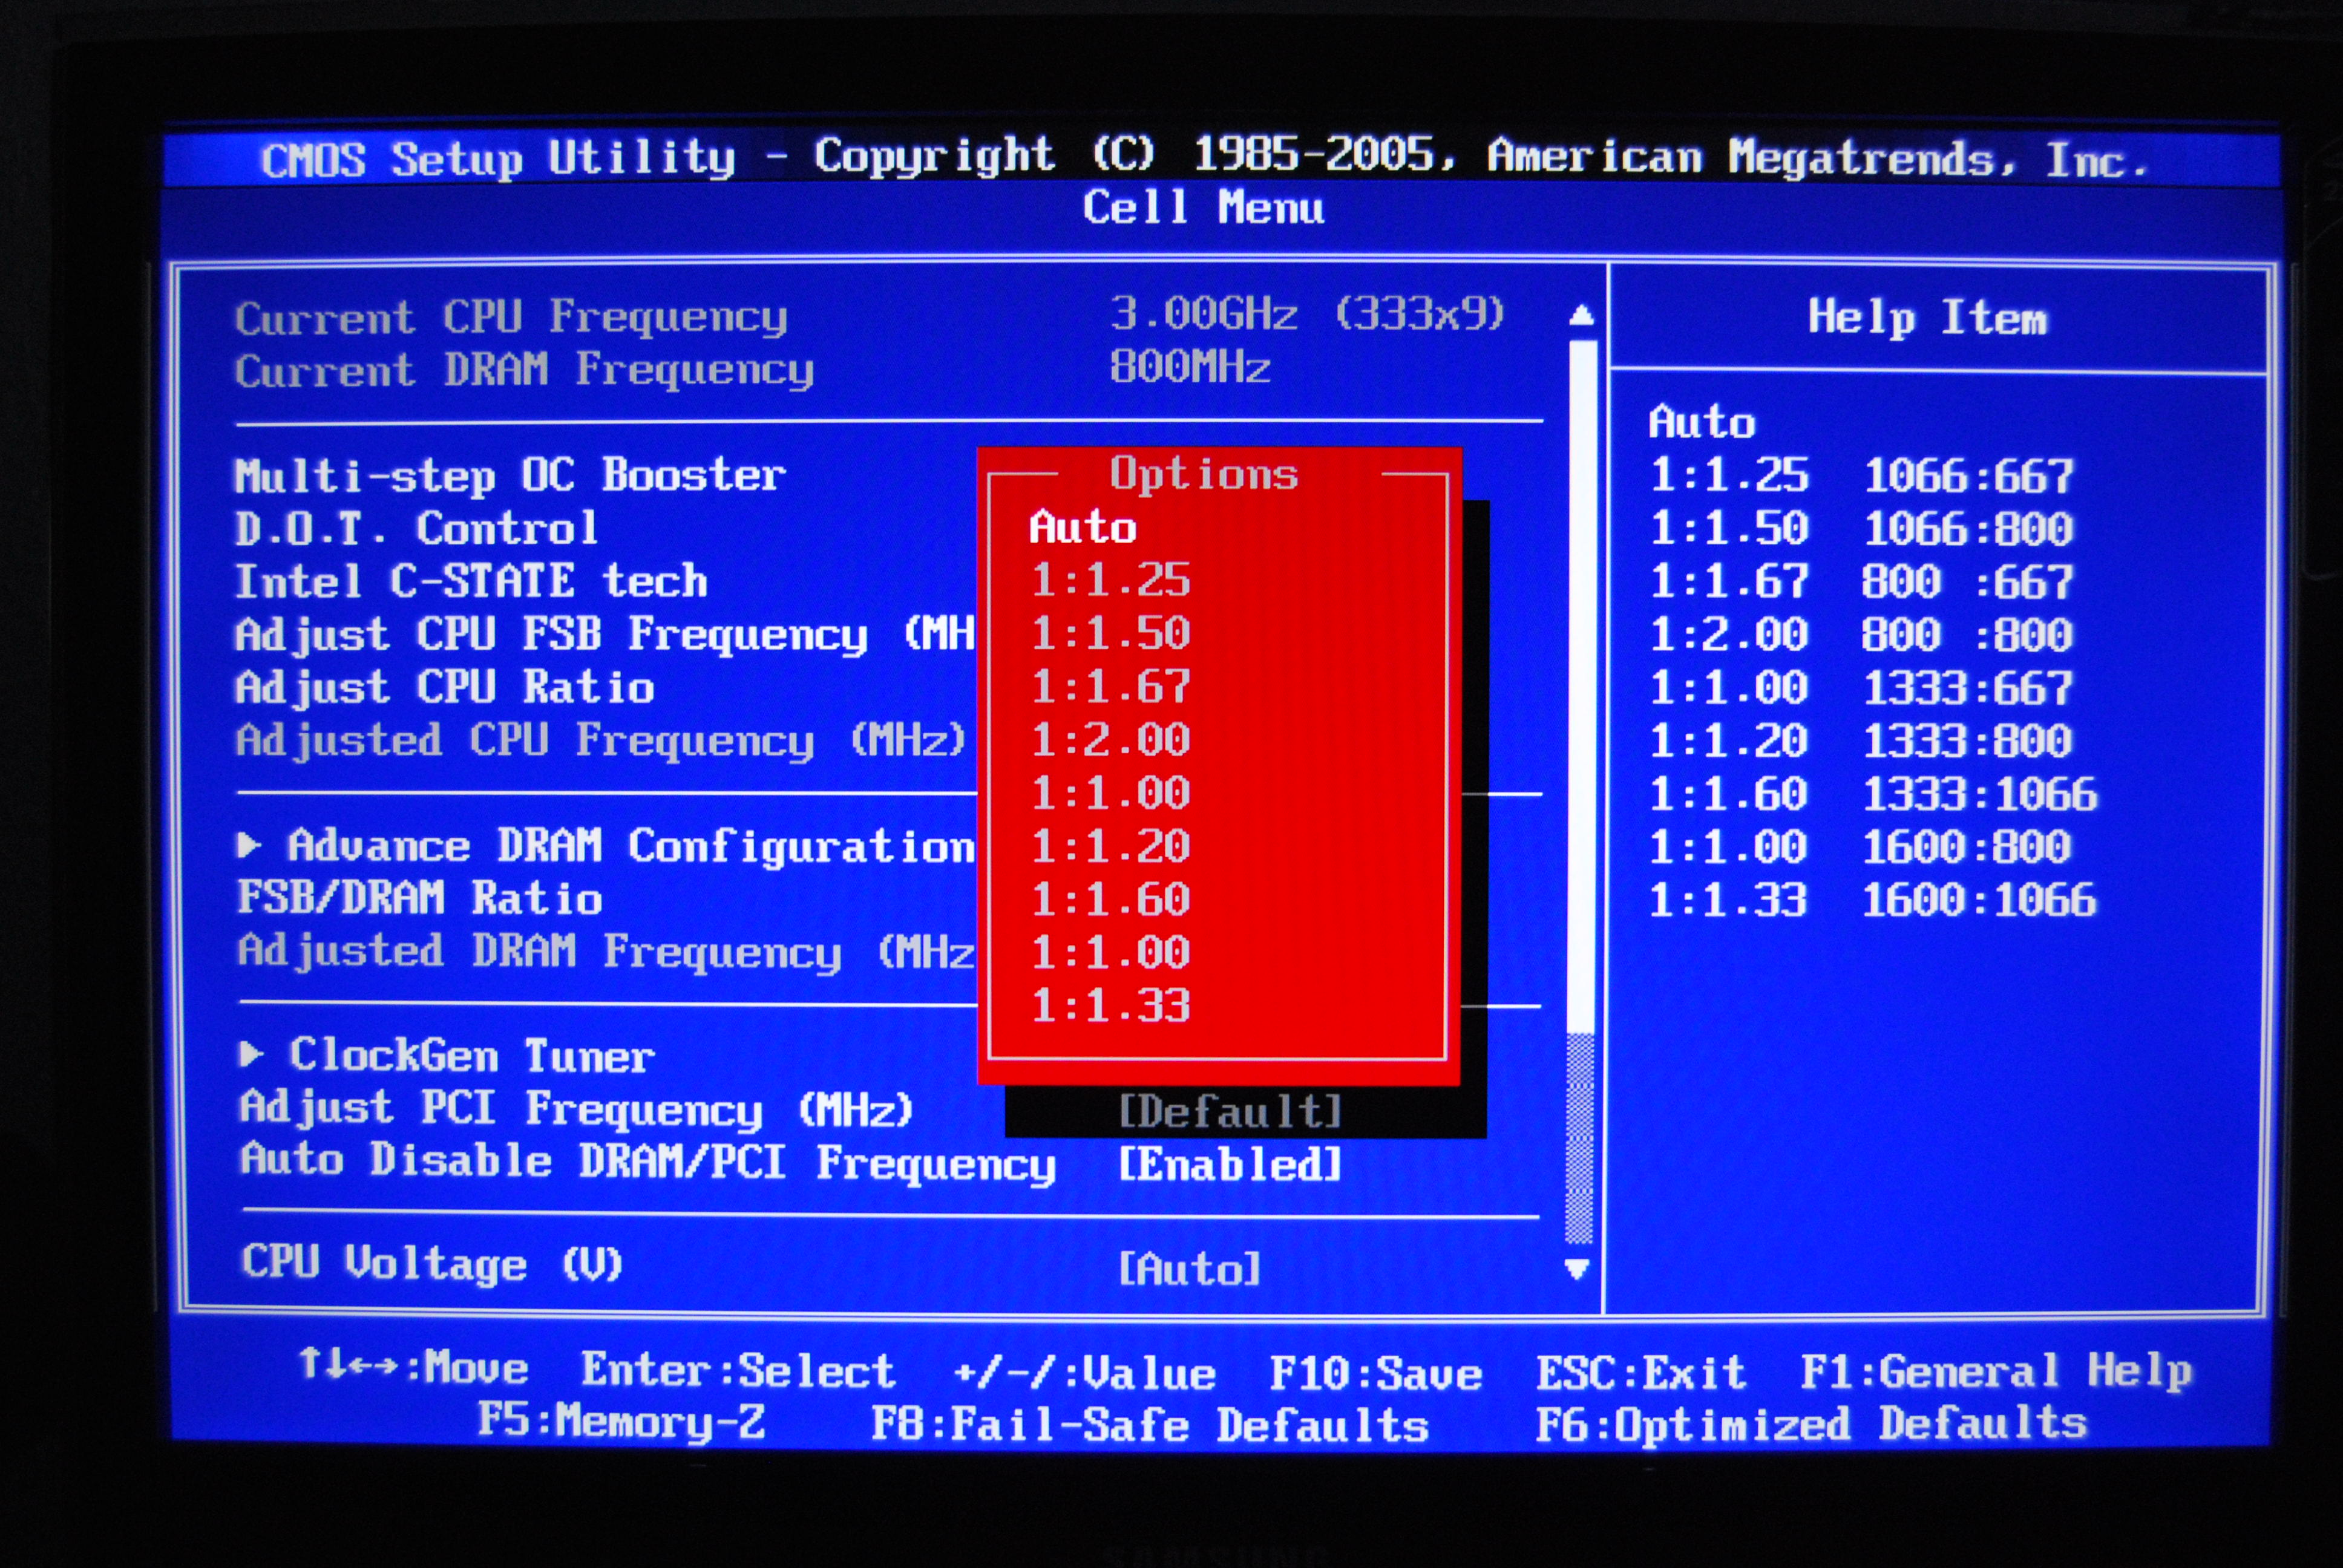Select the Auto option in popup
This screenshot has width=2343, height=1568.
click(1083, 527)
